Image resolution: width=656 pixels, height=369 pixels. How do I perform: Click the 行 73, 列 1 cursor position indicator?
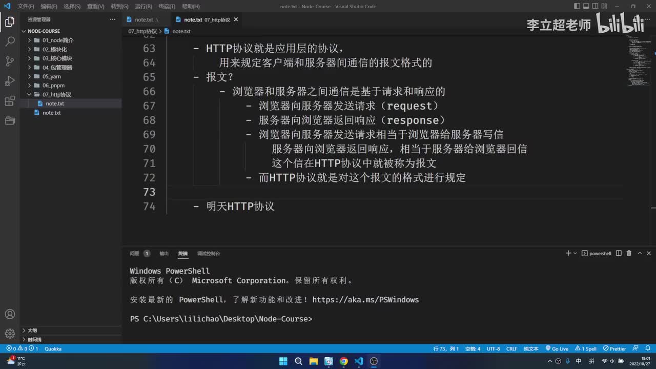(x=446, y=348)
